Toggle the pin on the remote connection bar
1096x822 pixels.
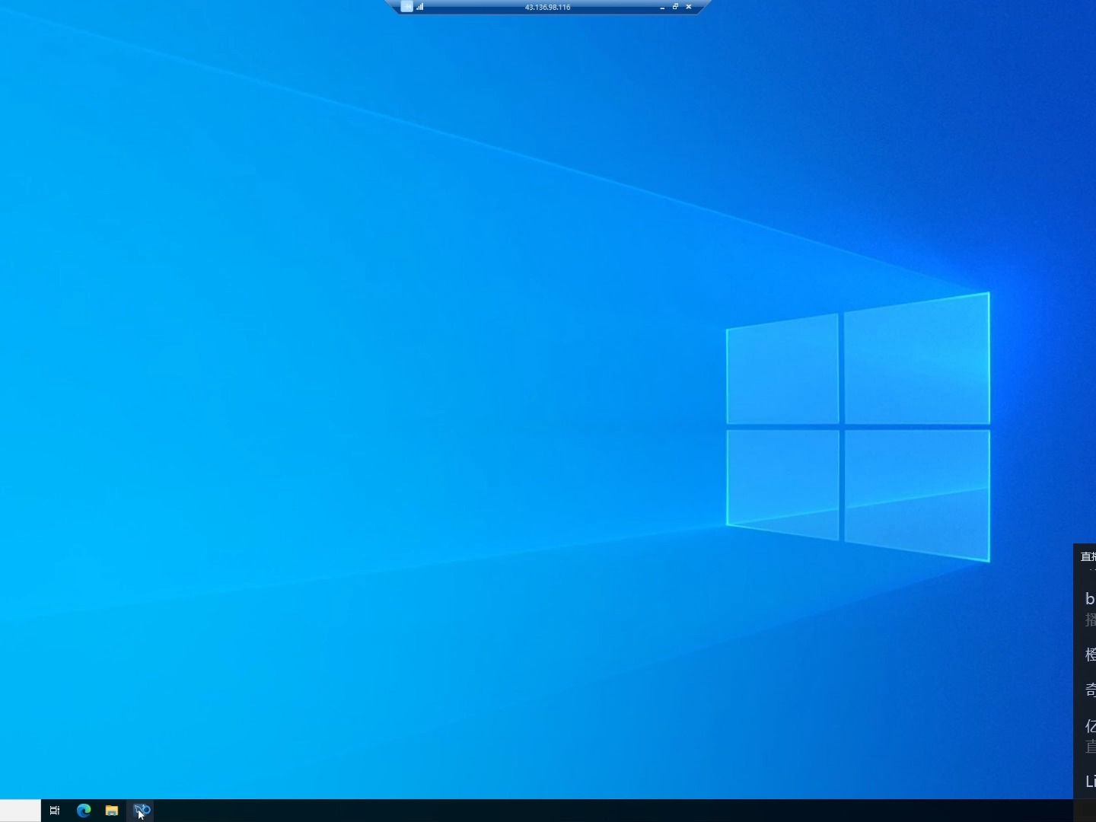[x=406, y=6]
